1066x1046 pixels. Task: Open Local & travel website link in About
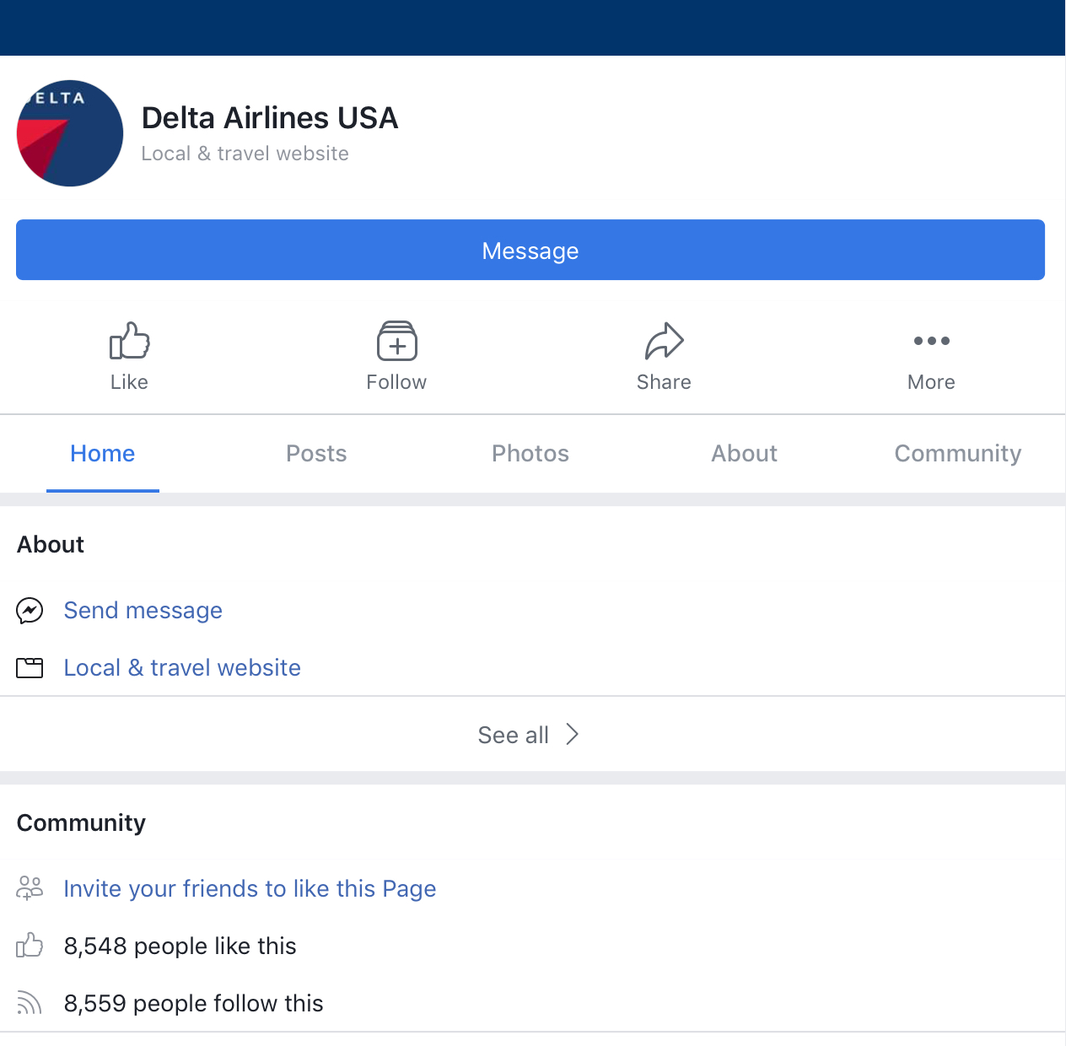pyautogui.click(x=182, y=668)
